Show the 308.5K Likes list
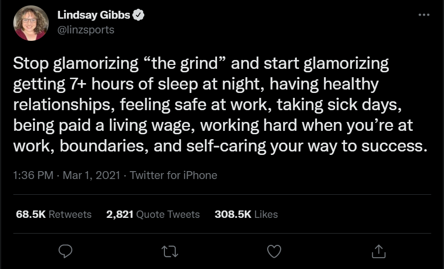The height and width of the screenshot is (269, 444). [x=246, y=214]
